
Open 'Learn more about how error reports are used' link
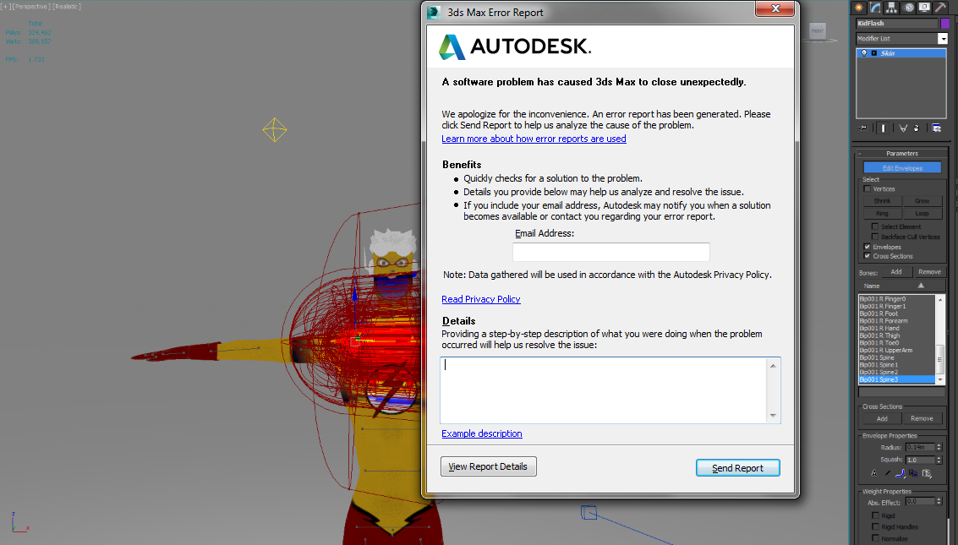pos(534,139)
